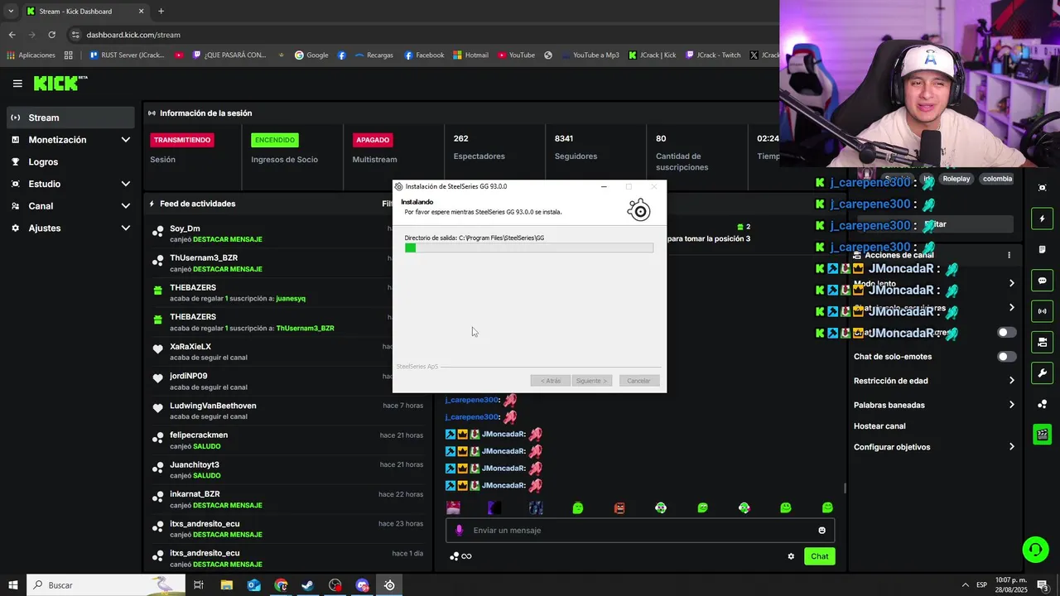This screenshot has width=1060, height=596.
Task: Open chat settings gear icon
Action: coord(791,556)
